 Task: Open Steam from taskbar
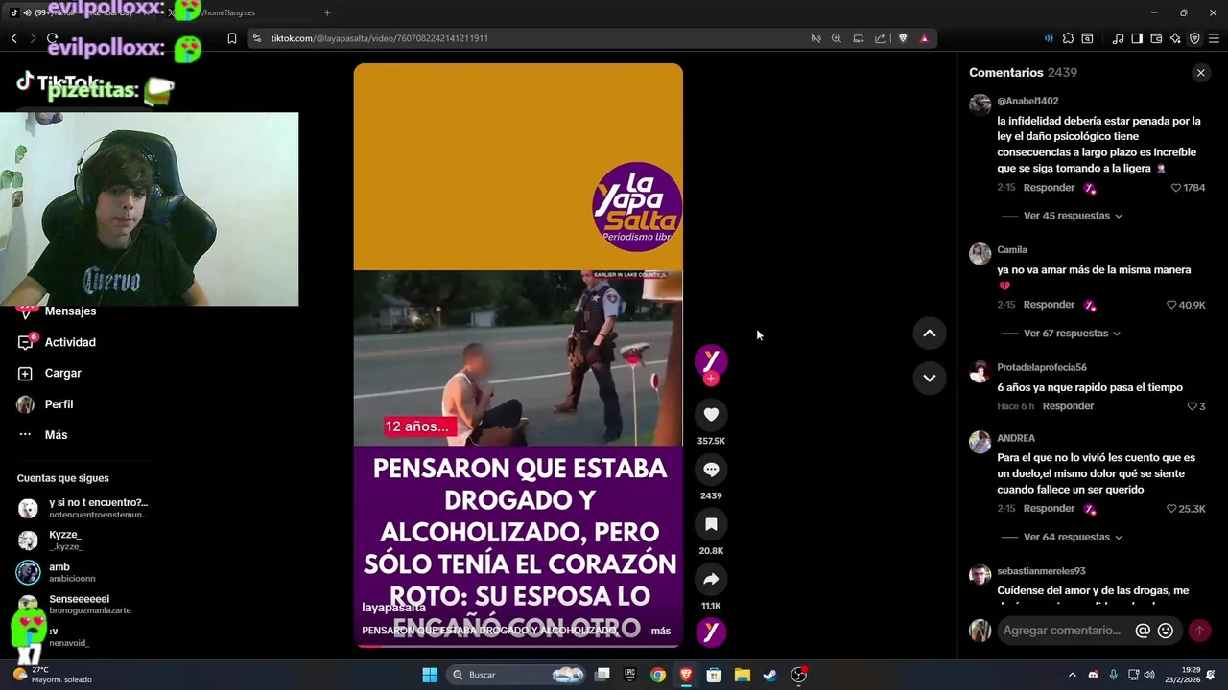(769, 675)
